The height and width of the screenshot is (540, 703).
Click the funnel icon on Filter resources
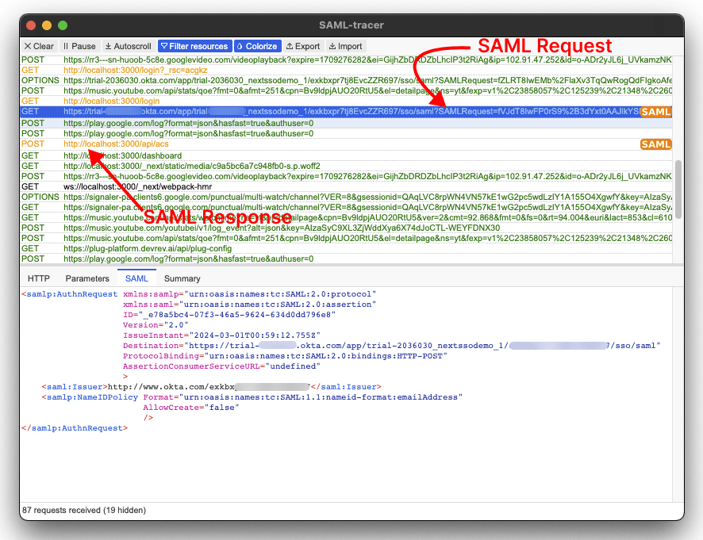(x=165, y=45)
